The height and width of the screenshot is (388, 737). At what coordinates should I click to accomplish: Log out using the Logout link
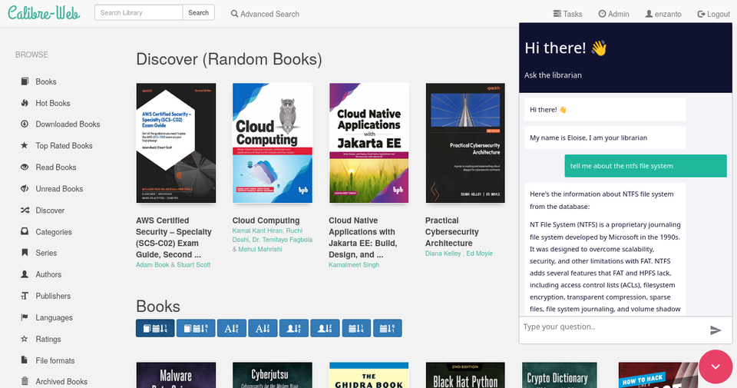pos(713,14)
